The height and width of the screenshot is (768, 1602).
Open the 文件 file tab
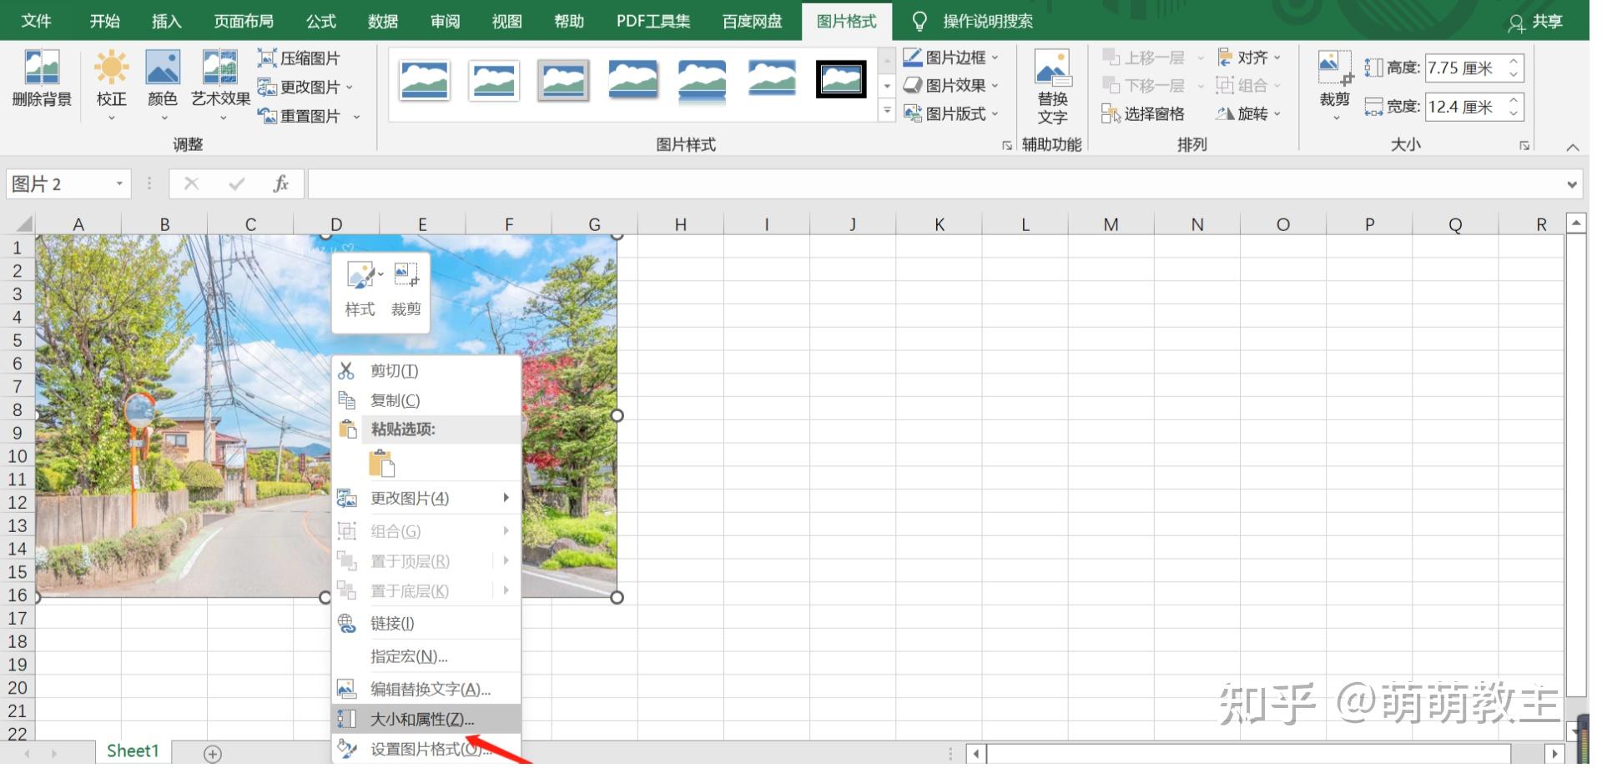(x=36, y=21)
